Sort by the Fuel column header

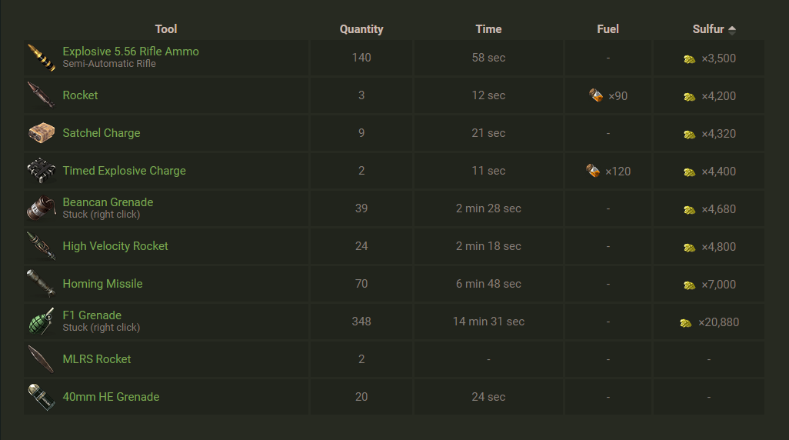pyautogui.click(x=608, y=29)
